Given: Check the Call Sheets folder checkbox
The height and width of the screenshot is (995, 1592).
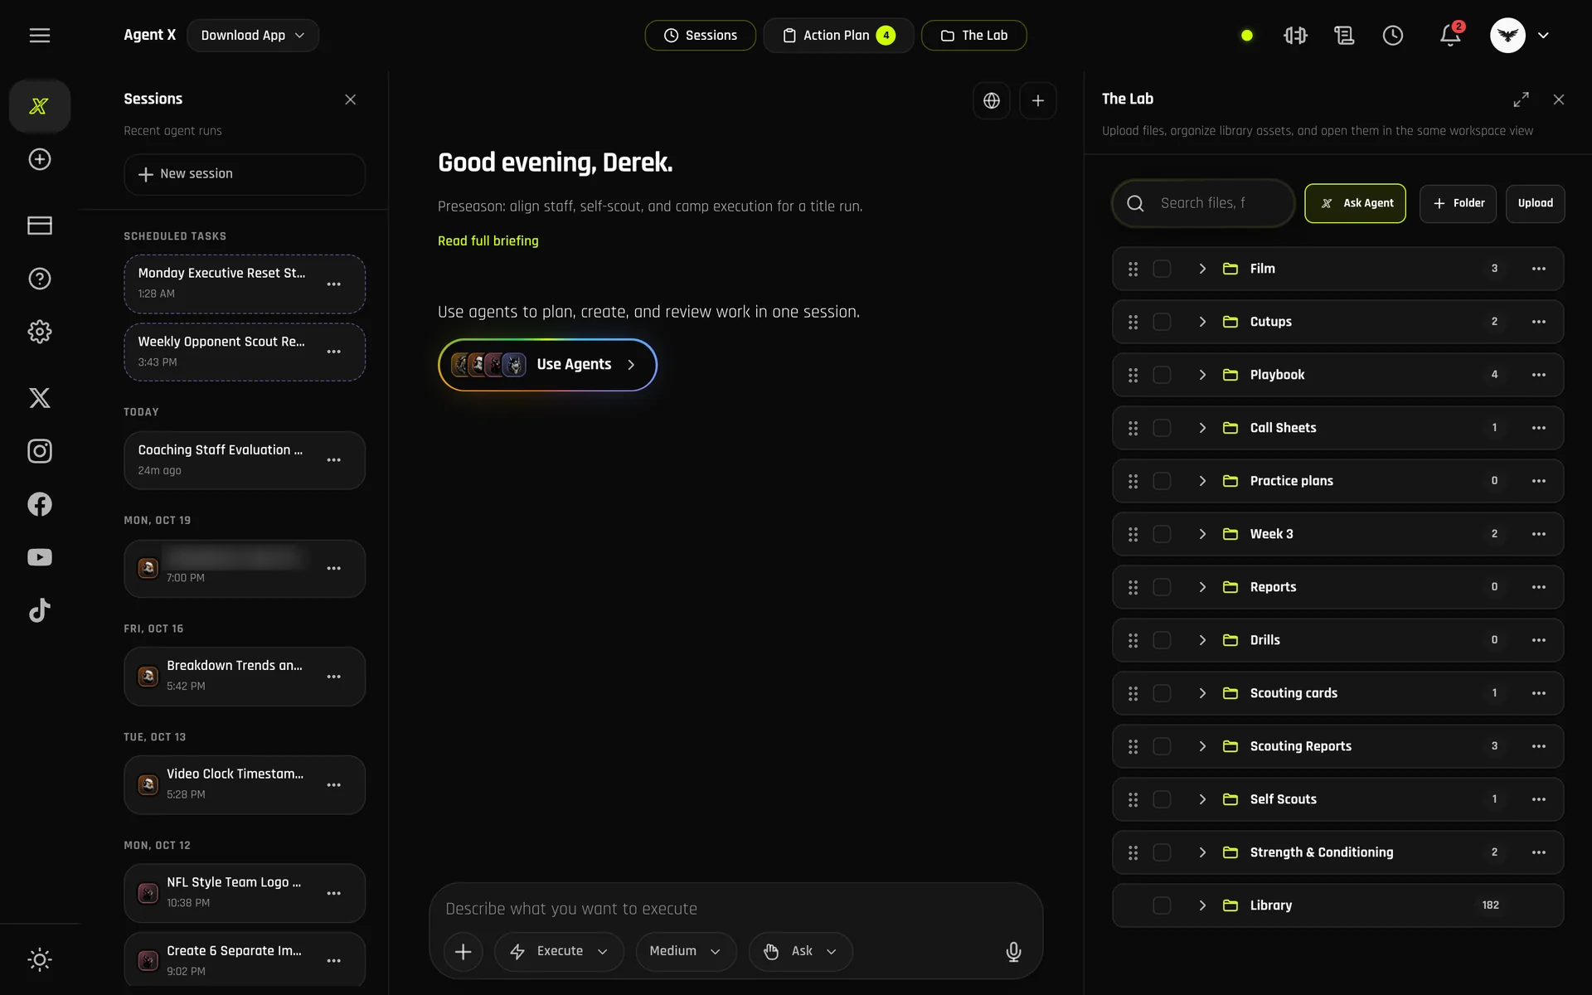Looking at the screenshot, I should [1162, 428].
